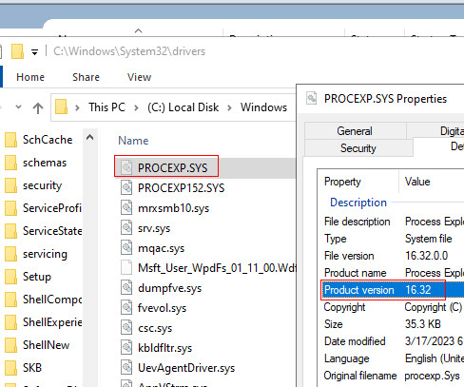
Task: Select the Copyright property row
Action: pos(393,307)
